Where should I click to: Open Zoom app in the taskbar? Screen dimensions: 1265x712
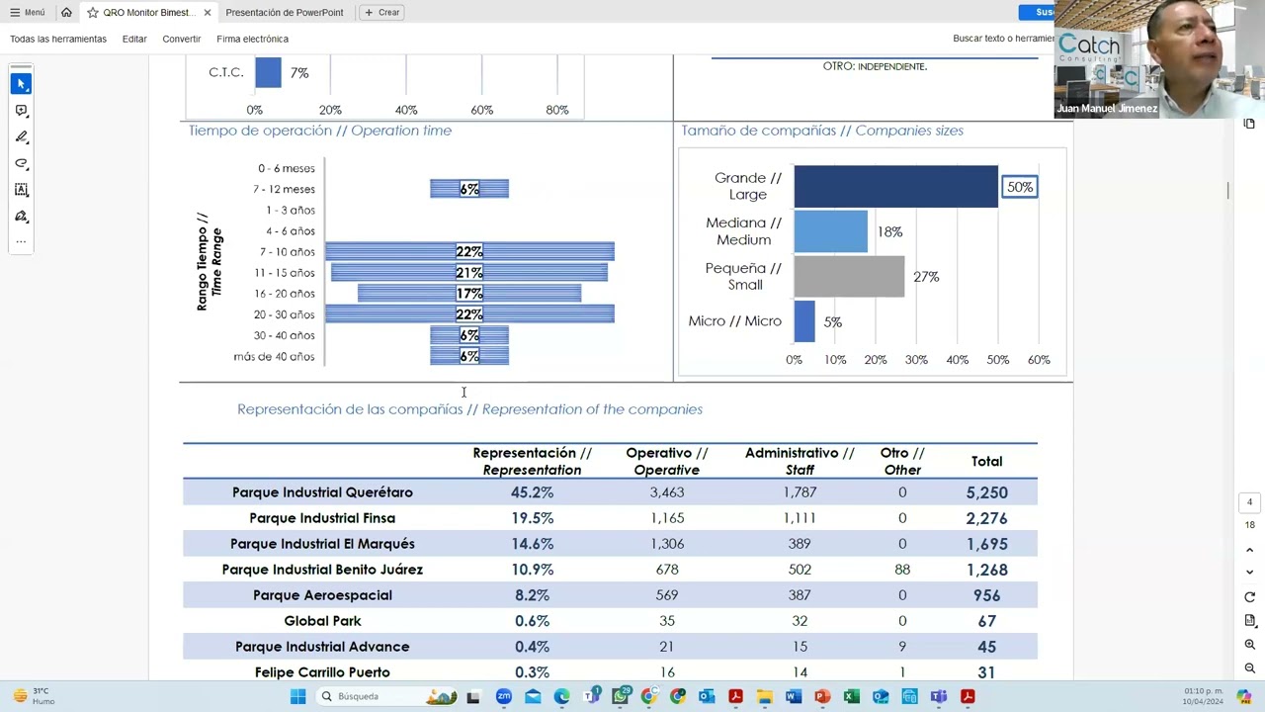click(x=503, y=696)
